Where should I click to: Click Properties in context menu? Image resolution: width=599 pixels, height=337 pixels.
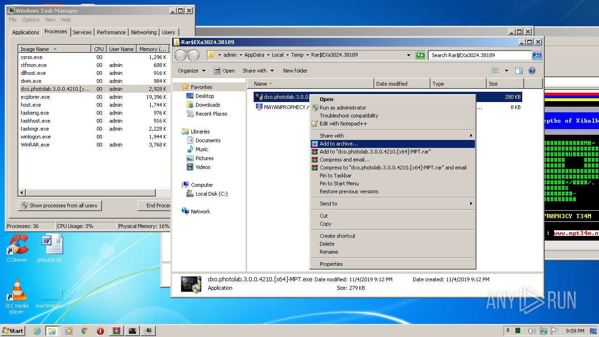[393, 264]
